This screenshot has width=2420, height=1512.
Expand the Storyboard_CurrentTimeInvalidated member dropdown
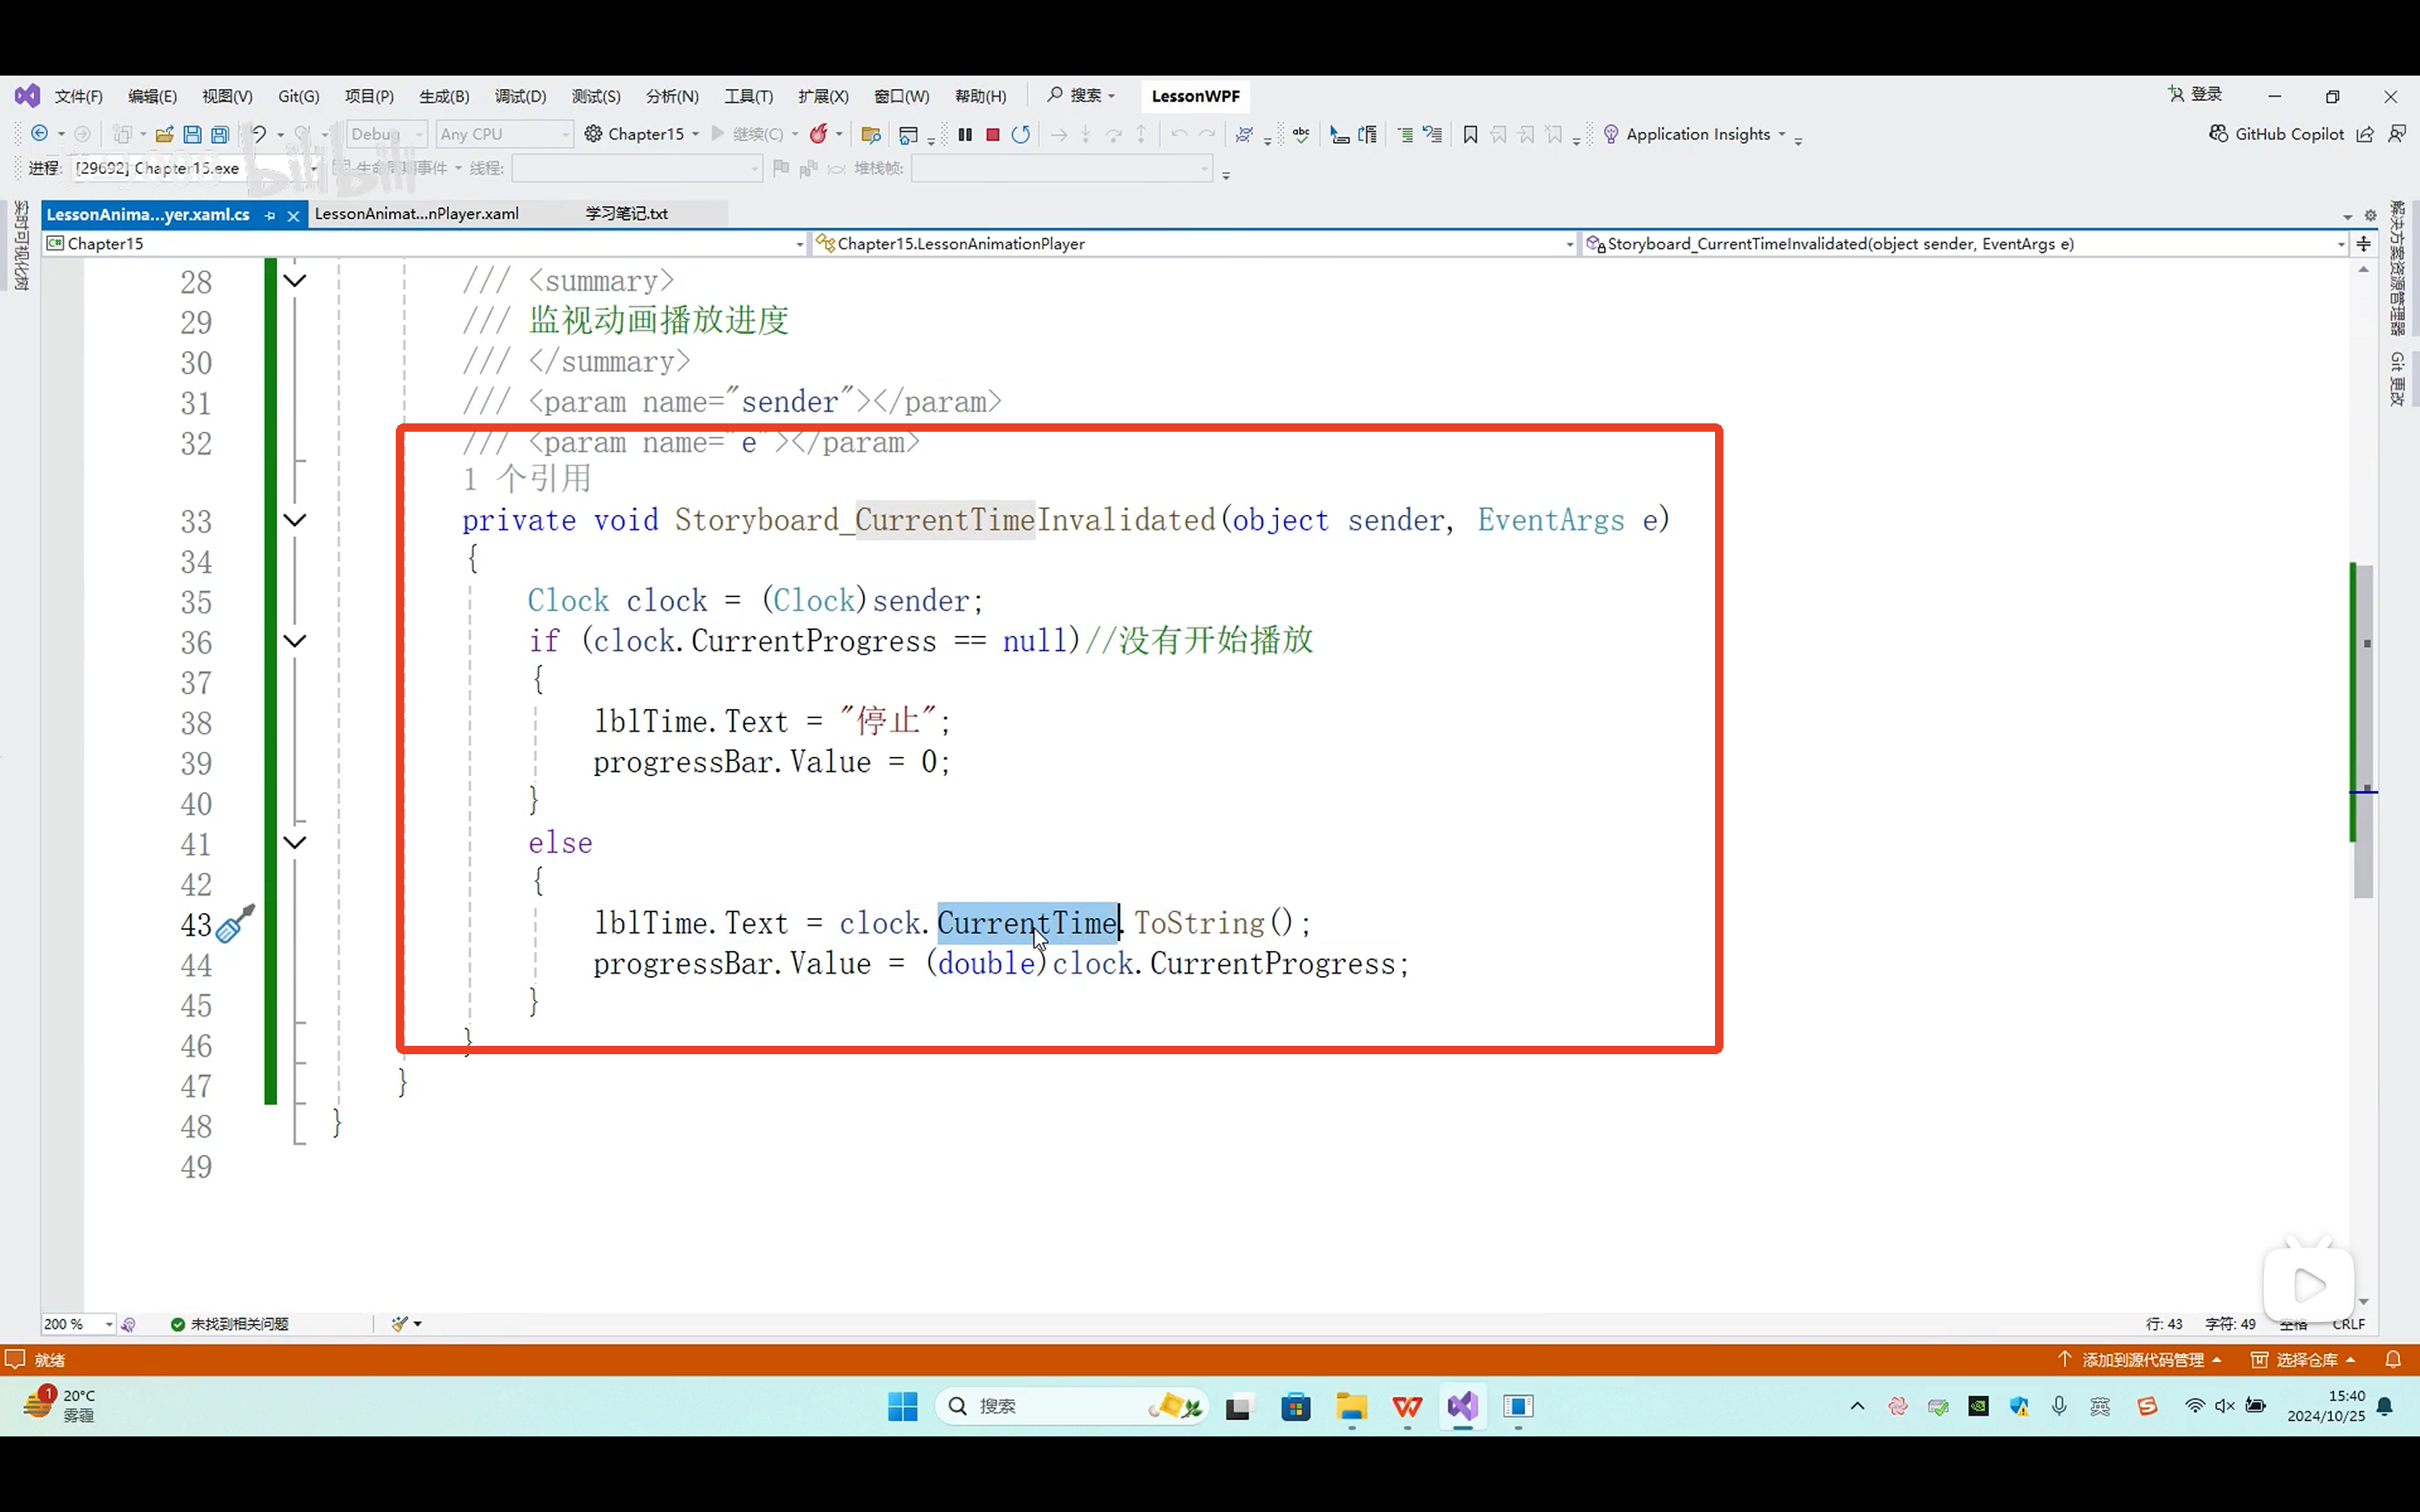pyautogui.click(x=2340, y=244)
